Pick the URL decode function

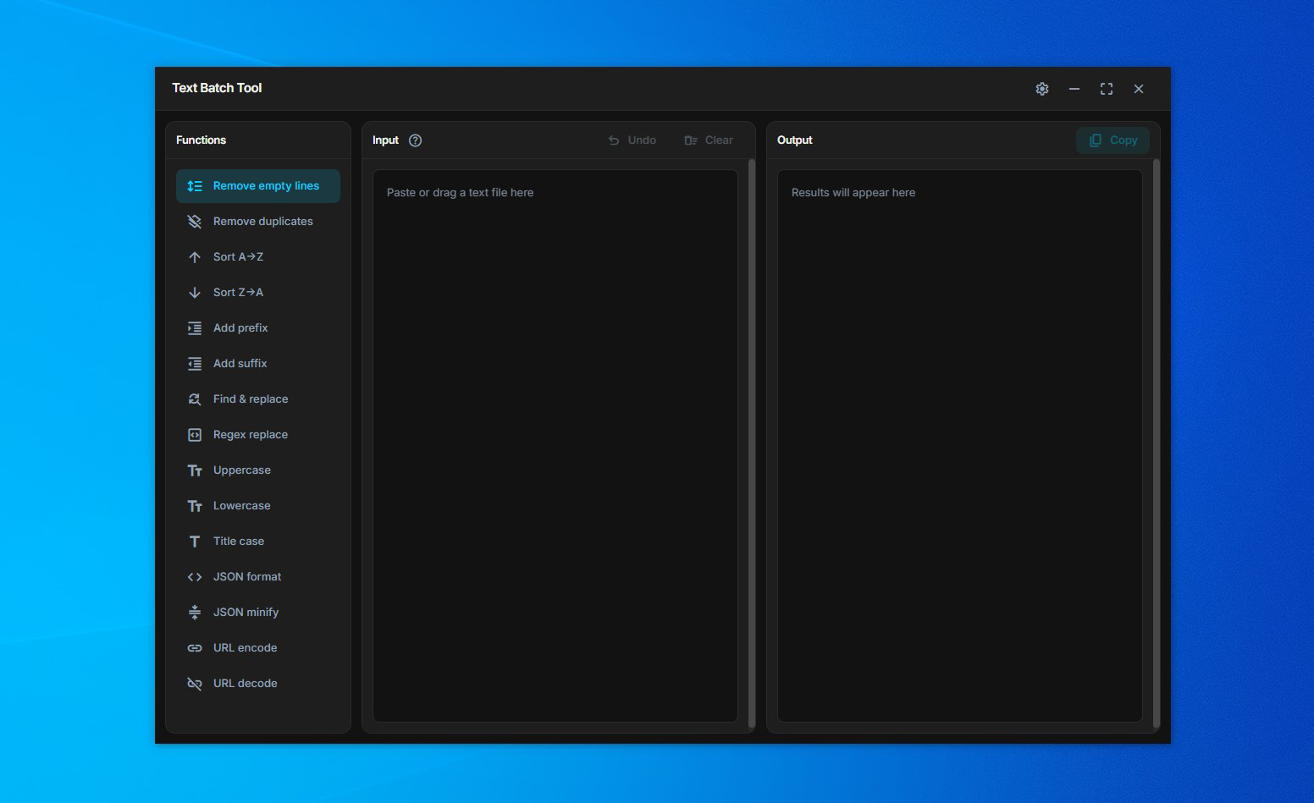point(258,684)
